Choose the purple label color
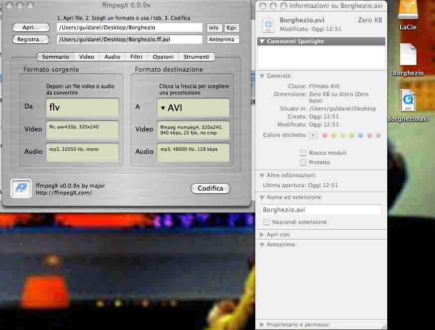The height and width of the screenshot is (330, 435). [x=369, y=135]
